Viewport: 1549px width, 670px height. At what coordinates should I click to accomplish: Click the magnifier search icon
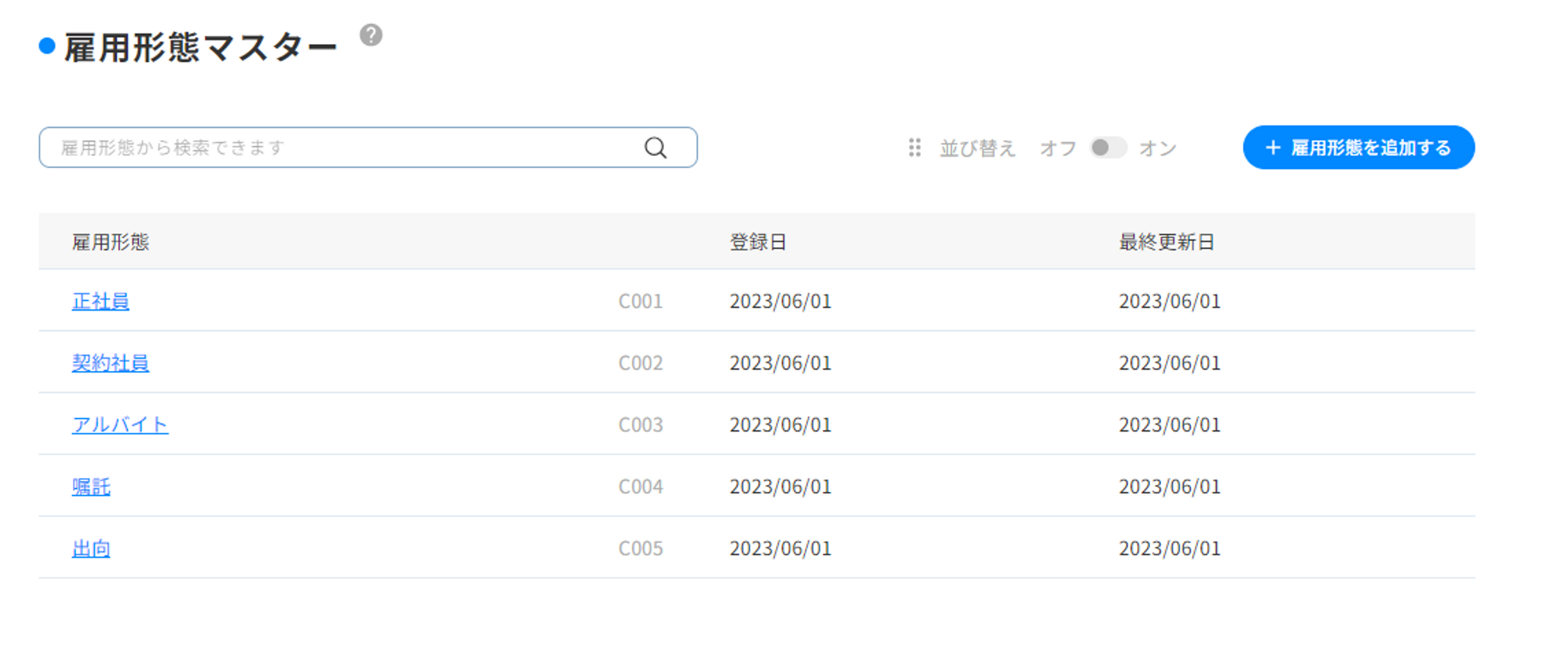coord(655,148)
